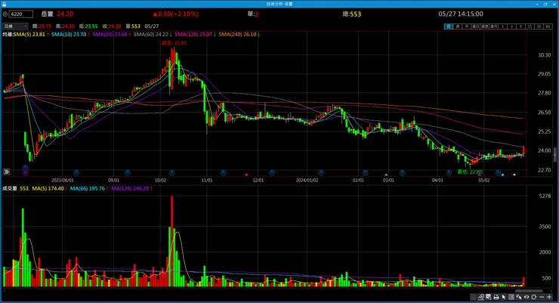Screen dimensions: 559x303
Task: Click the 05/27 14:15:00 timestamp
Action: click(x=461, y=14)
